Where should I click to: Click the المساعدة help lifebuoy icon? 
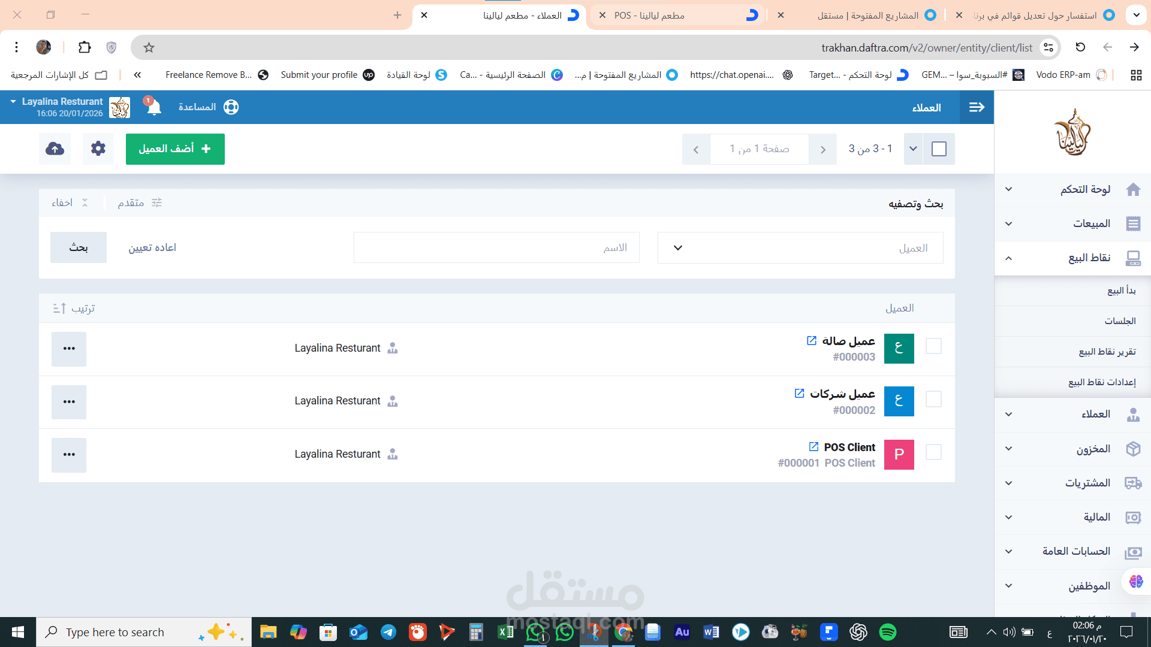pyautogui.click(x=231, y=107)
